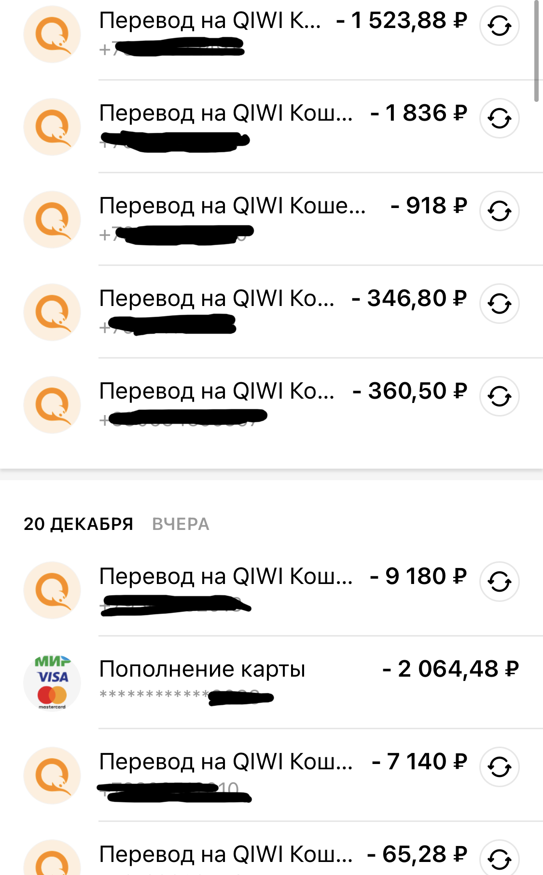The height and width of the screenshot is (875, 543).
Task: Tap QIWI logo of the 918 ₽ transfer
Action: (x=52, y=220)
